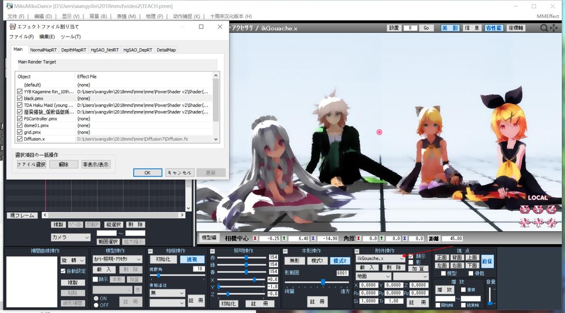Expand the 地面 dropdown

point(373,277)
